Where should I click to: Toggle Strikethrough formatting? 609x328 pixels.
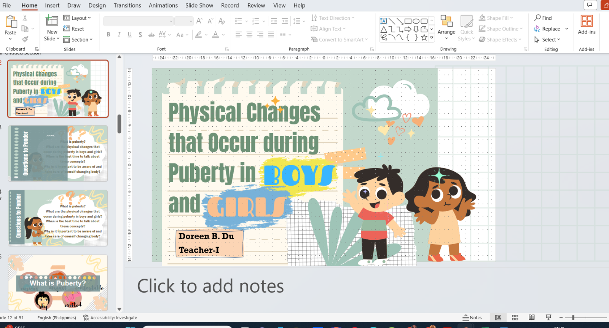pos(151,35)
